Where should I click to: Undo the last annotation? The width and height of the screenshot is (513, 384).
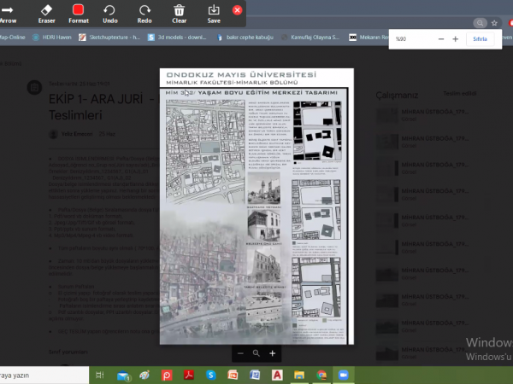[110, 15]
